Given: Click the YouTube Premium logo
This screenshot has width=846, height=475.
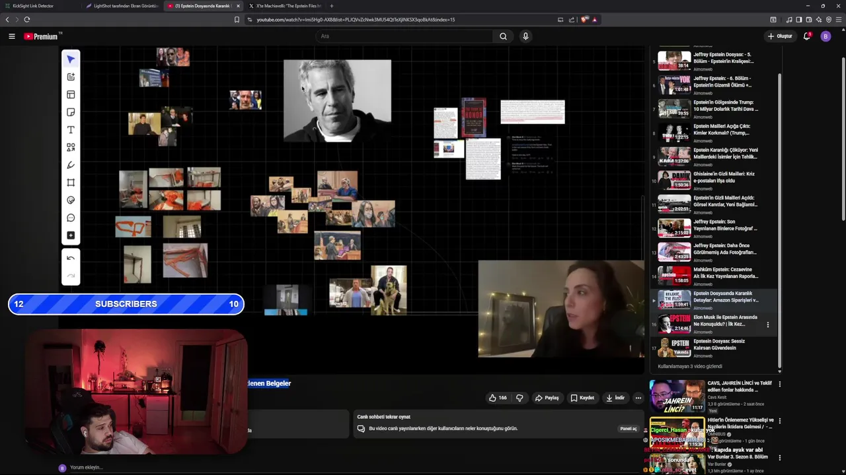Looking at the screenshot, I should coord(41,36).
